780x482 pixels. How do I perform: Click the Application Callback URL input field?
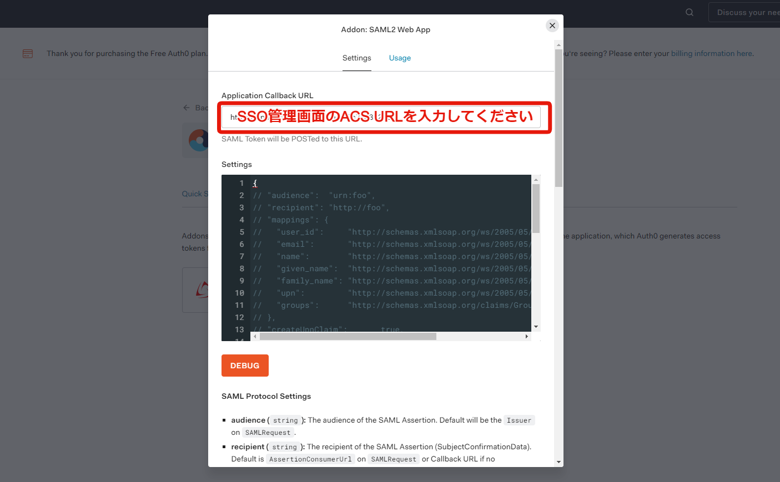coord(381,117)
